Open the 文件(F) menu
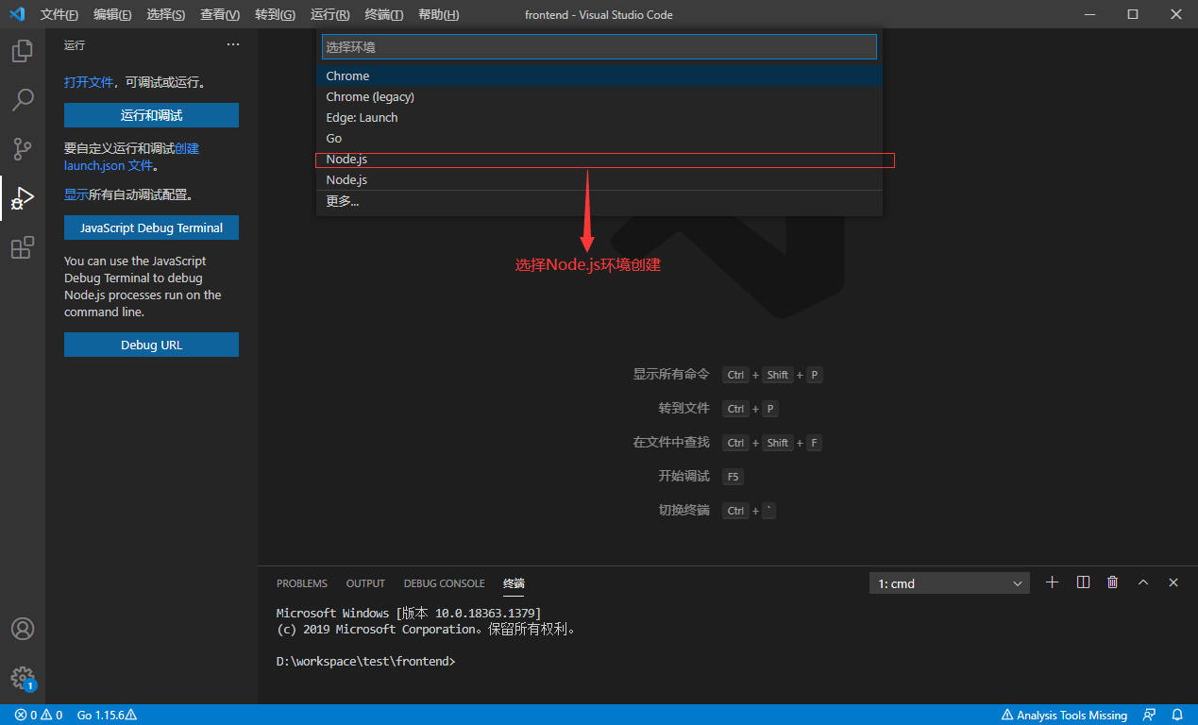Screen dimensions: 1198x725 click(x=59, y=15)
